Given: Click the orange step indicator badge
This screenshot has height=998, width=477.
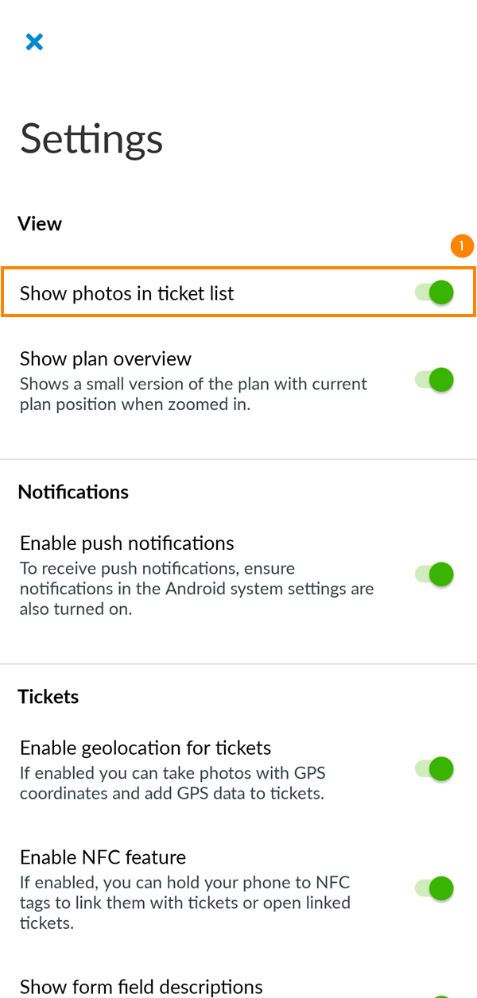Looking at the screenshot, I should (x=462, y=246).
